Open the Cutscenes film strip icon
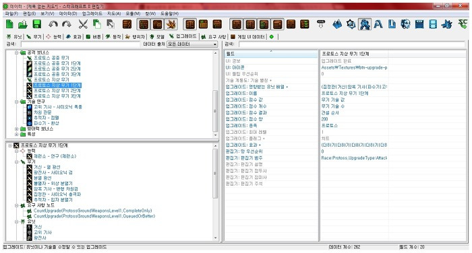Screen dimensions: 472x253 (433, 24)
